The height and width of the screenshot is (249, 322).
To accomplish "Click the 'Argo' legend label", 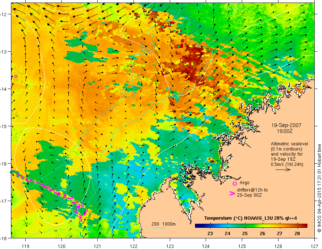I will [244, 183].
